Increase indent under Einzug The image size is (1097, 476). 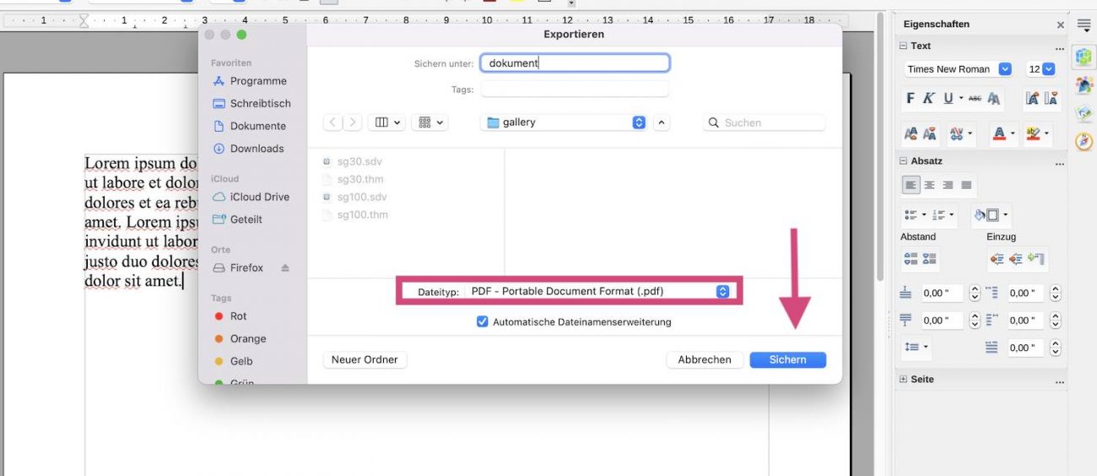click(x=997, y=259)
